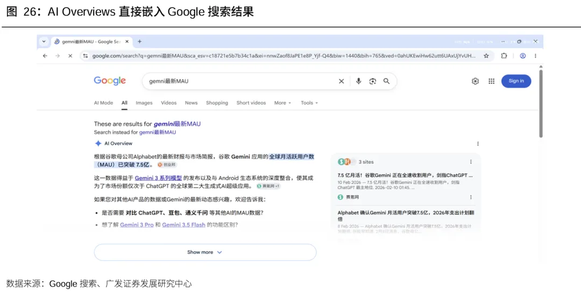The height and width of the screenshot is (294, 581).
Task: Open 3 sites panel options menu
Action: pos(471,162)
